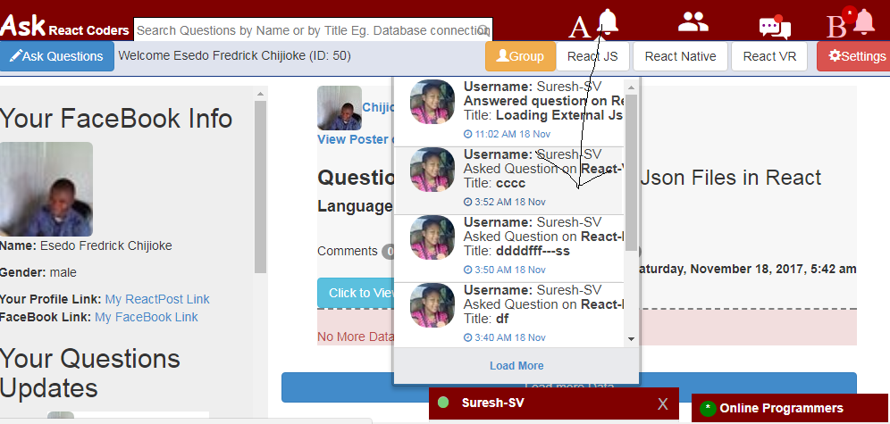Open the Settings button

854,56
